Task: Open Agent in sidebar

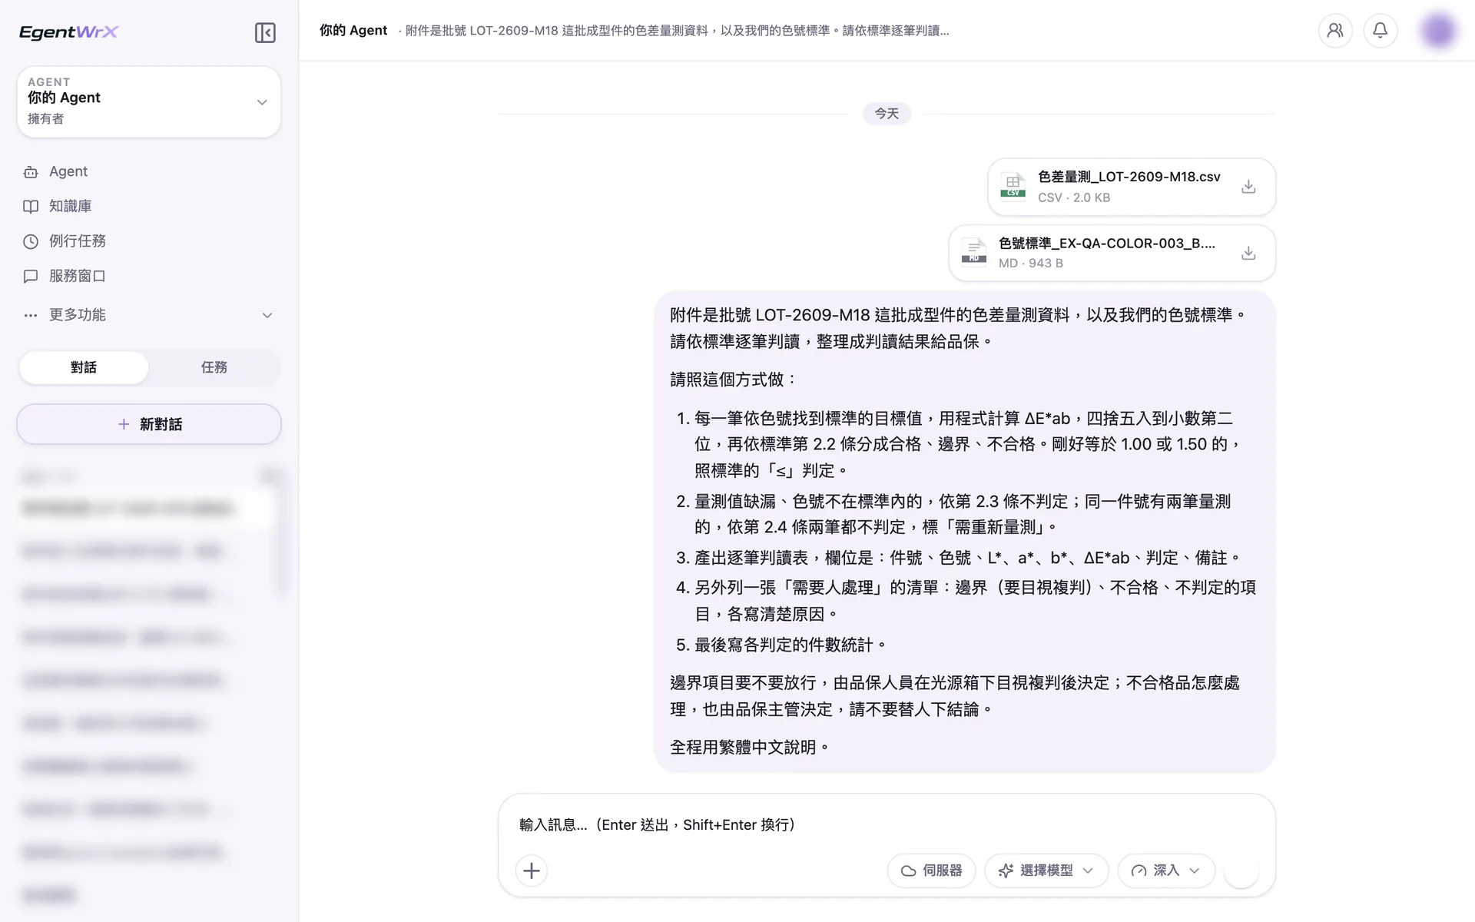Action: (x=149, y=171)
